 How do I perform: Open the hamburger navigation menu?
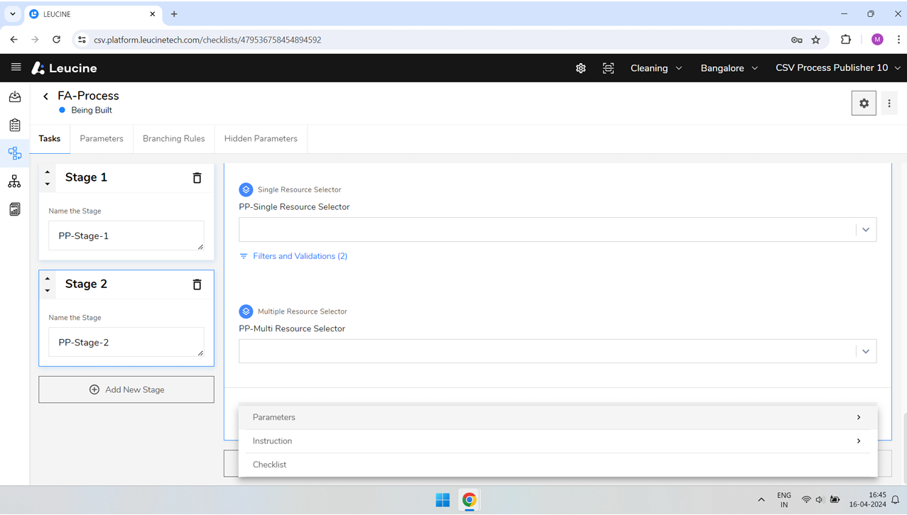[x=16, y=67]
